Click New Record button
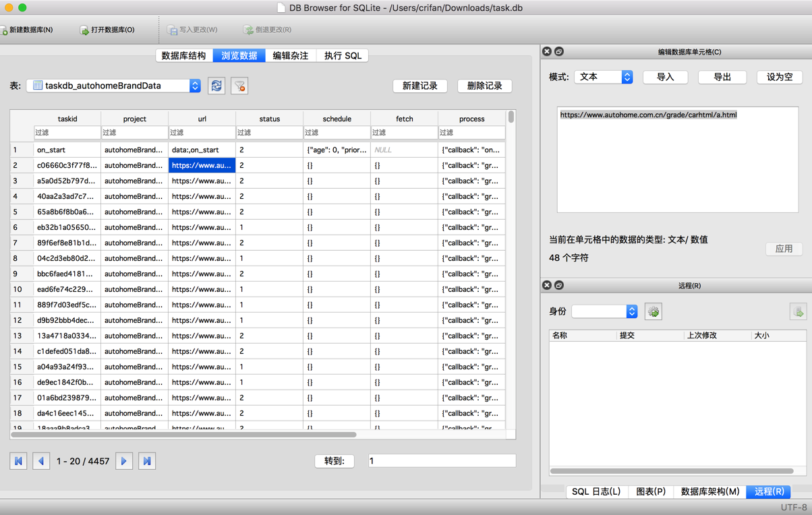Image resolution: width=812 pixels, height=515 pixels. pos(420,86)
